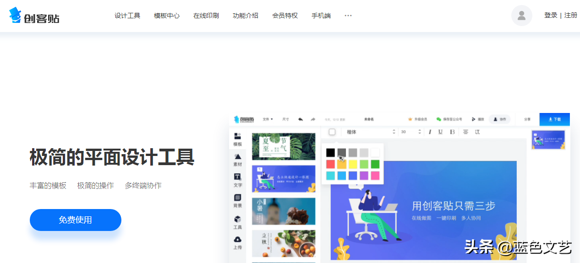Pick the purple color swatch

(364, 175)
